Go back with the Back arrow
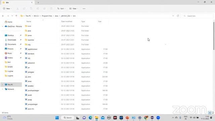 [x=3, y=16]
